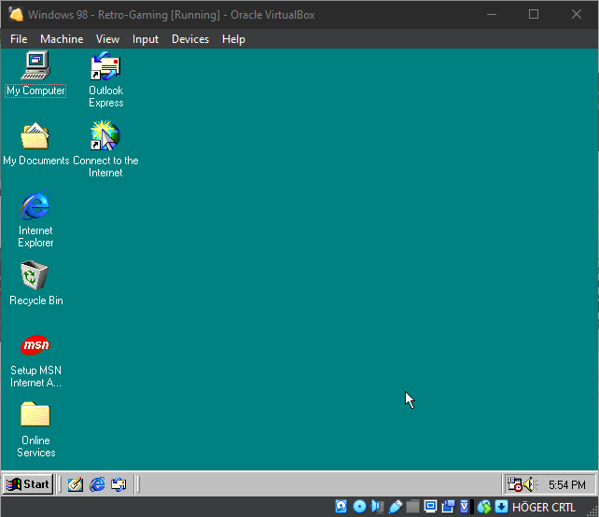Viewport: 599px width, 517px height.
Task: Open the View menu
Action: point(107,39)
